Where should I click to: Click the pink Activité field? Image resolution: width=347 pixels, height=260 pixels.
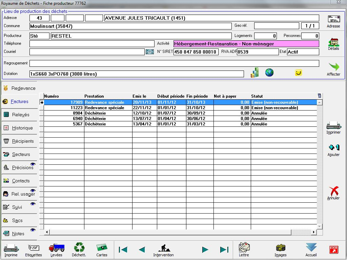point(246,44)
